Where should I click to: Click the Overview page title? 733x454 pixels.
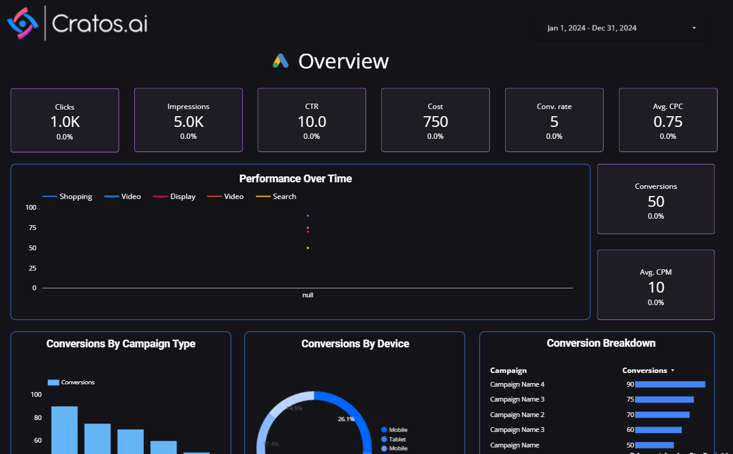point(344,61)
